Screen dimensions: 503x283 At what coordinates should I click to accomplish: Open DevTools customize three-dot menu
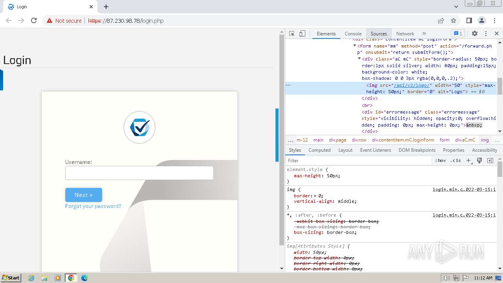[486, 33]
